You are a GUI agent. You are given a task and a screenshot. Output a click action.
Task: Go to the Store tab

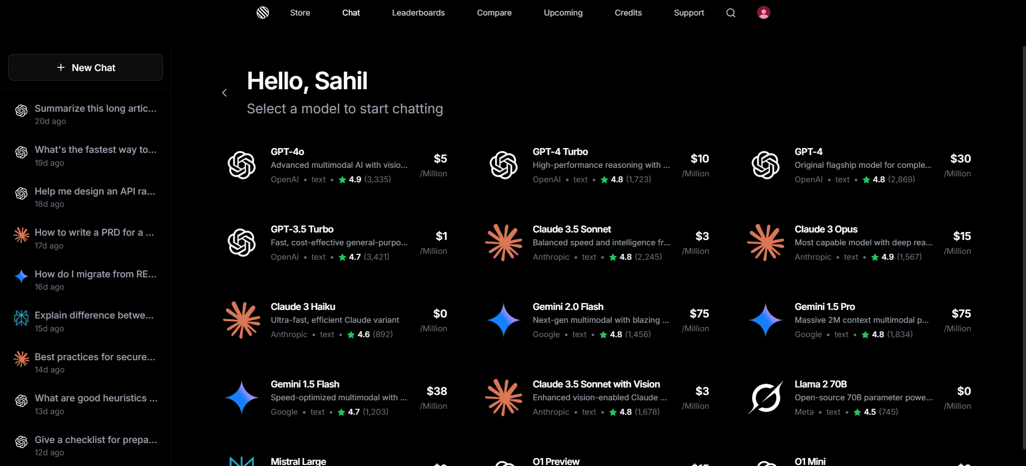(x=299, y=12)
